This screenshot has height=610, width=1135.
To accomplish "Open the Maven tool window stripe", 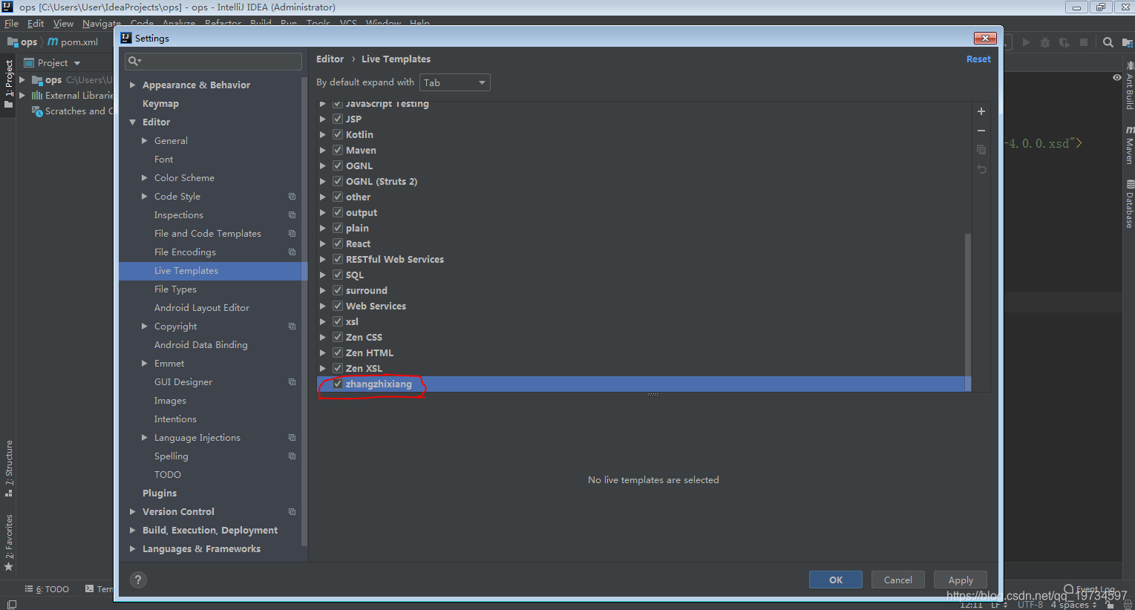I will 1129,145.
